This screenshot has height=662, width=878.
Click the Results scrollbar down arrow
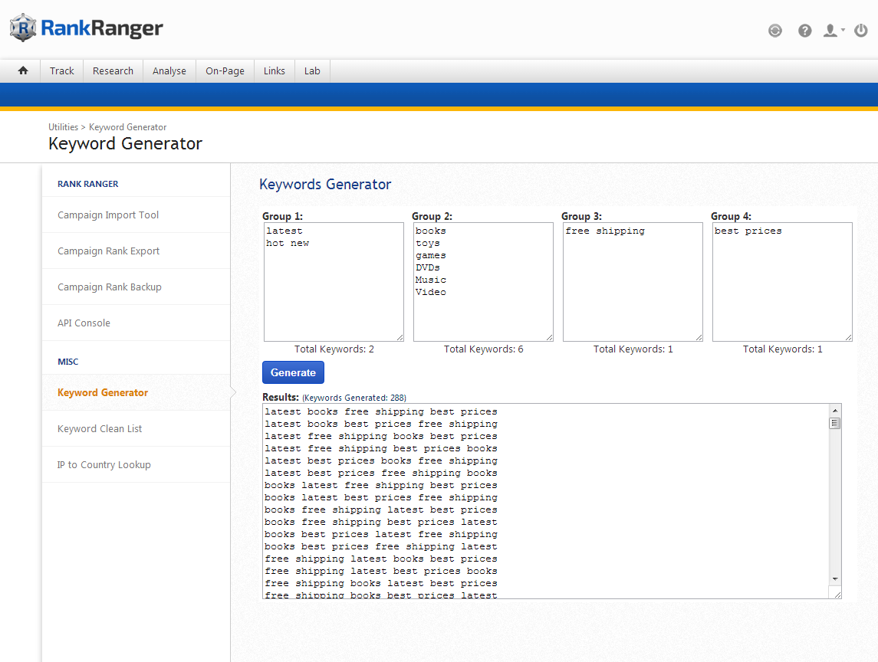(x=835, y=578)
